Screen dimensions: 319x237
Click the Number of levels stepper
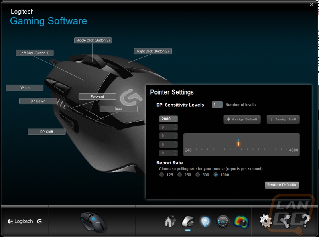click(x=217, y=105)
